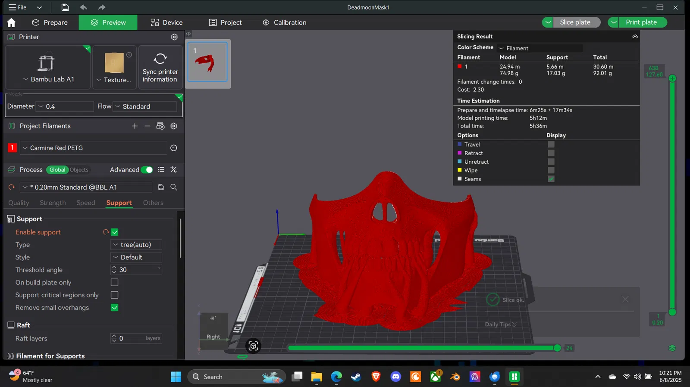Open the Others settings tab

(153, 203)
